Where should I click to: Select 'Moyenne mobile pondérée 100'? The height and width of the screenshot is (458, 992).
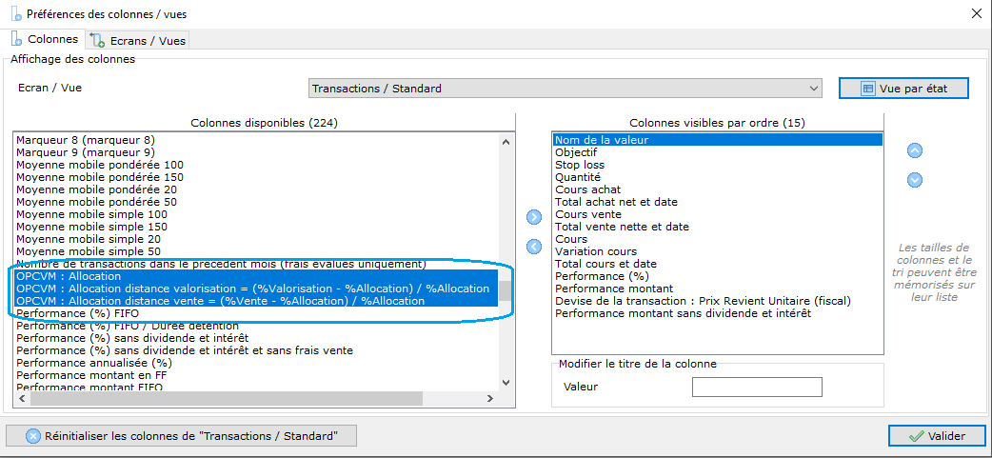tap(256, 165)
